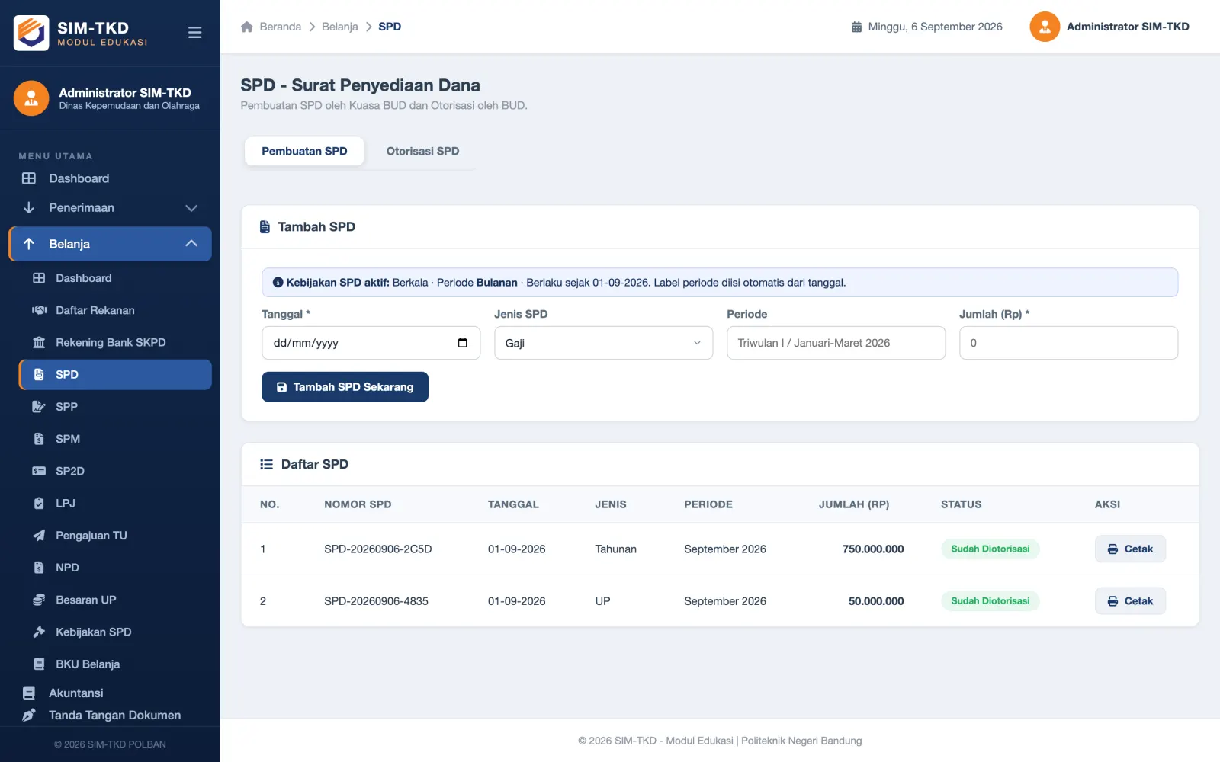1220x762 pixels.
Task: Click the SPP menu icon
Action: click(x=39, y=407)
